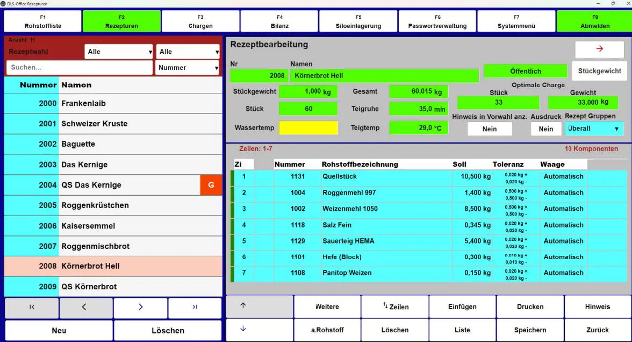The width and height of the screenshot is (632, 342).
Task: Click the red right-arrow button in Rezeptbearbeitung
Action: coord(599,49)
